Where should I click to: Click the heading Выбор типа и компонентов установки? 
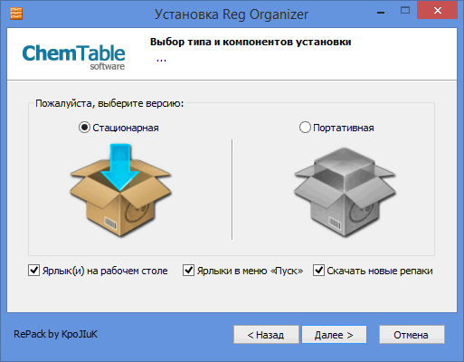(x=251, y=42)
